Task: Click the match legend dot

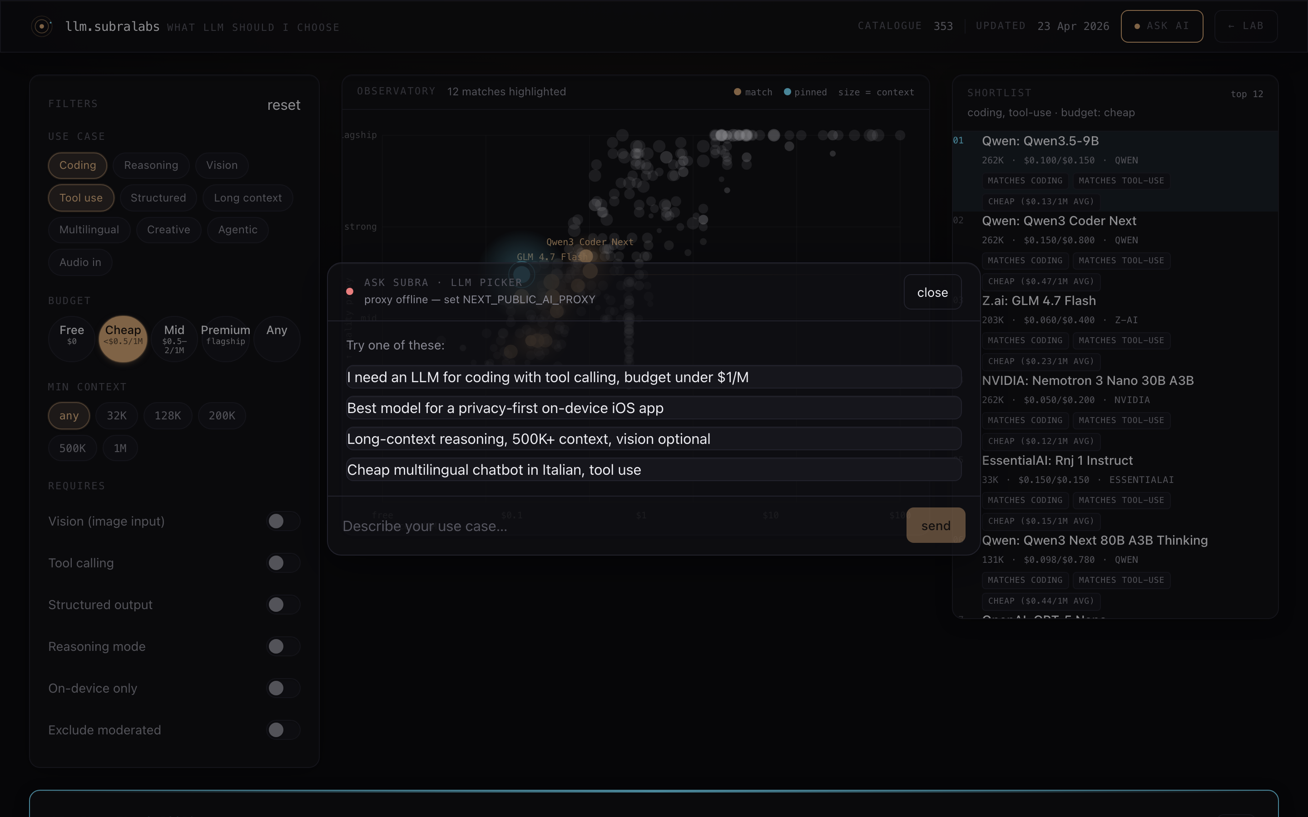Action: [x=737, y=92]
